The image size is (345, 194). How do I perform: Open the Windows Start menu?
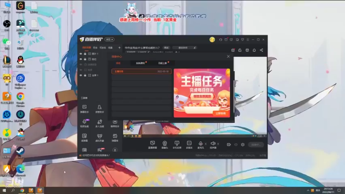tap(4, 191)
